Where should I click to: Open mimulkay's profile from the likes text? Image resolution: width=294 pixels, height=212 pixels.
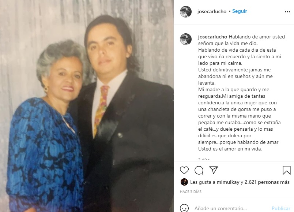(x=228, y=182)
